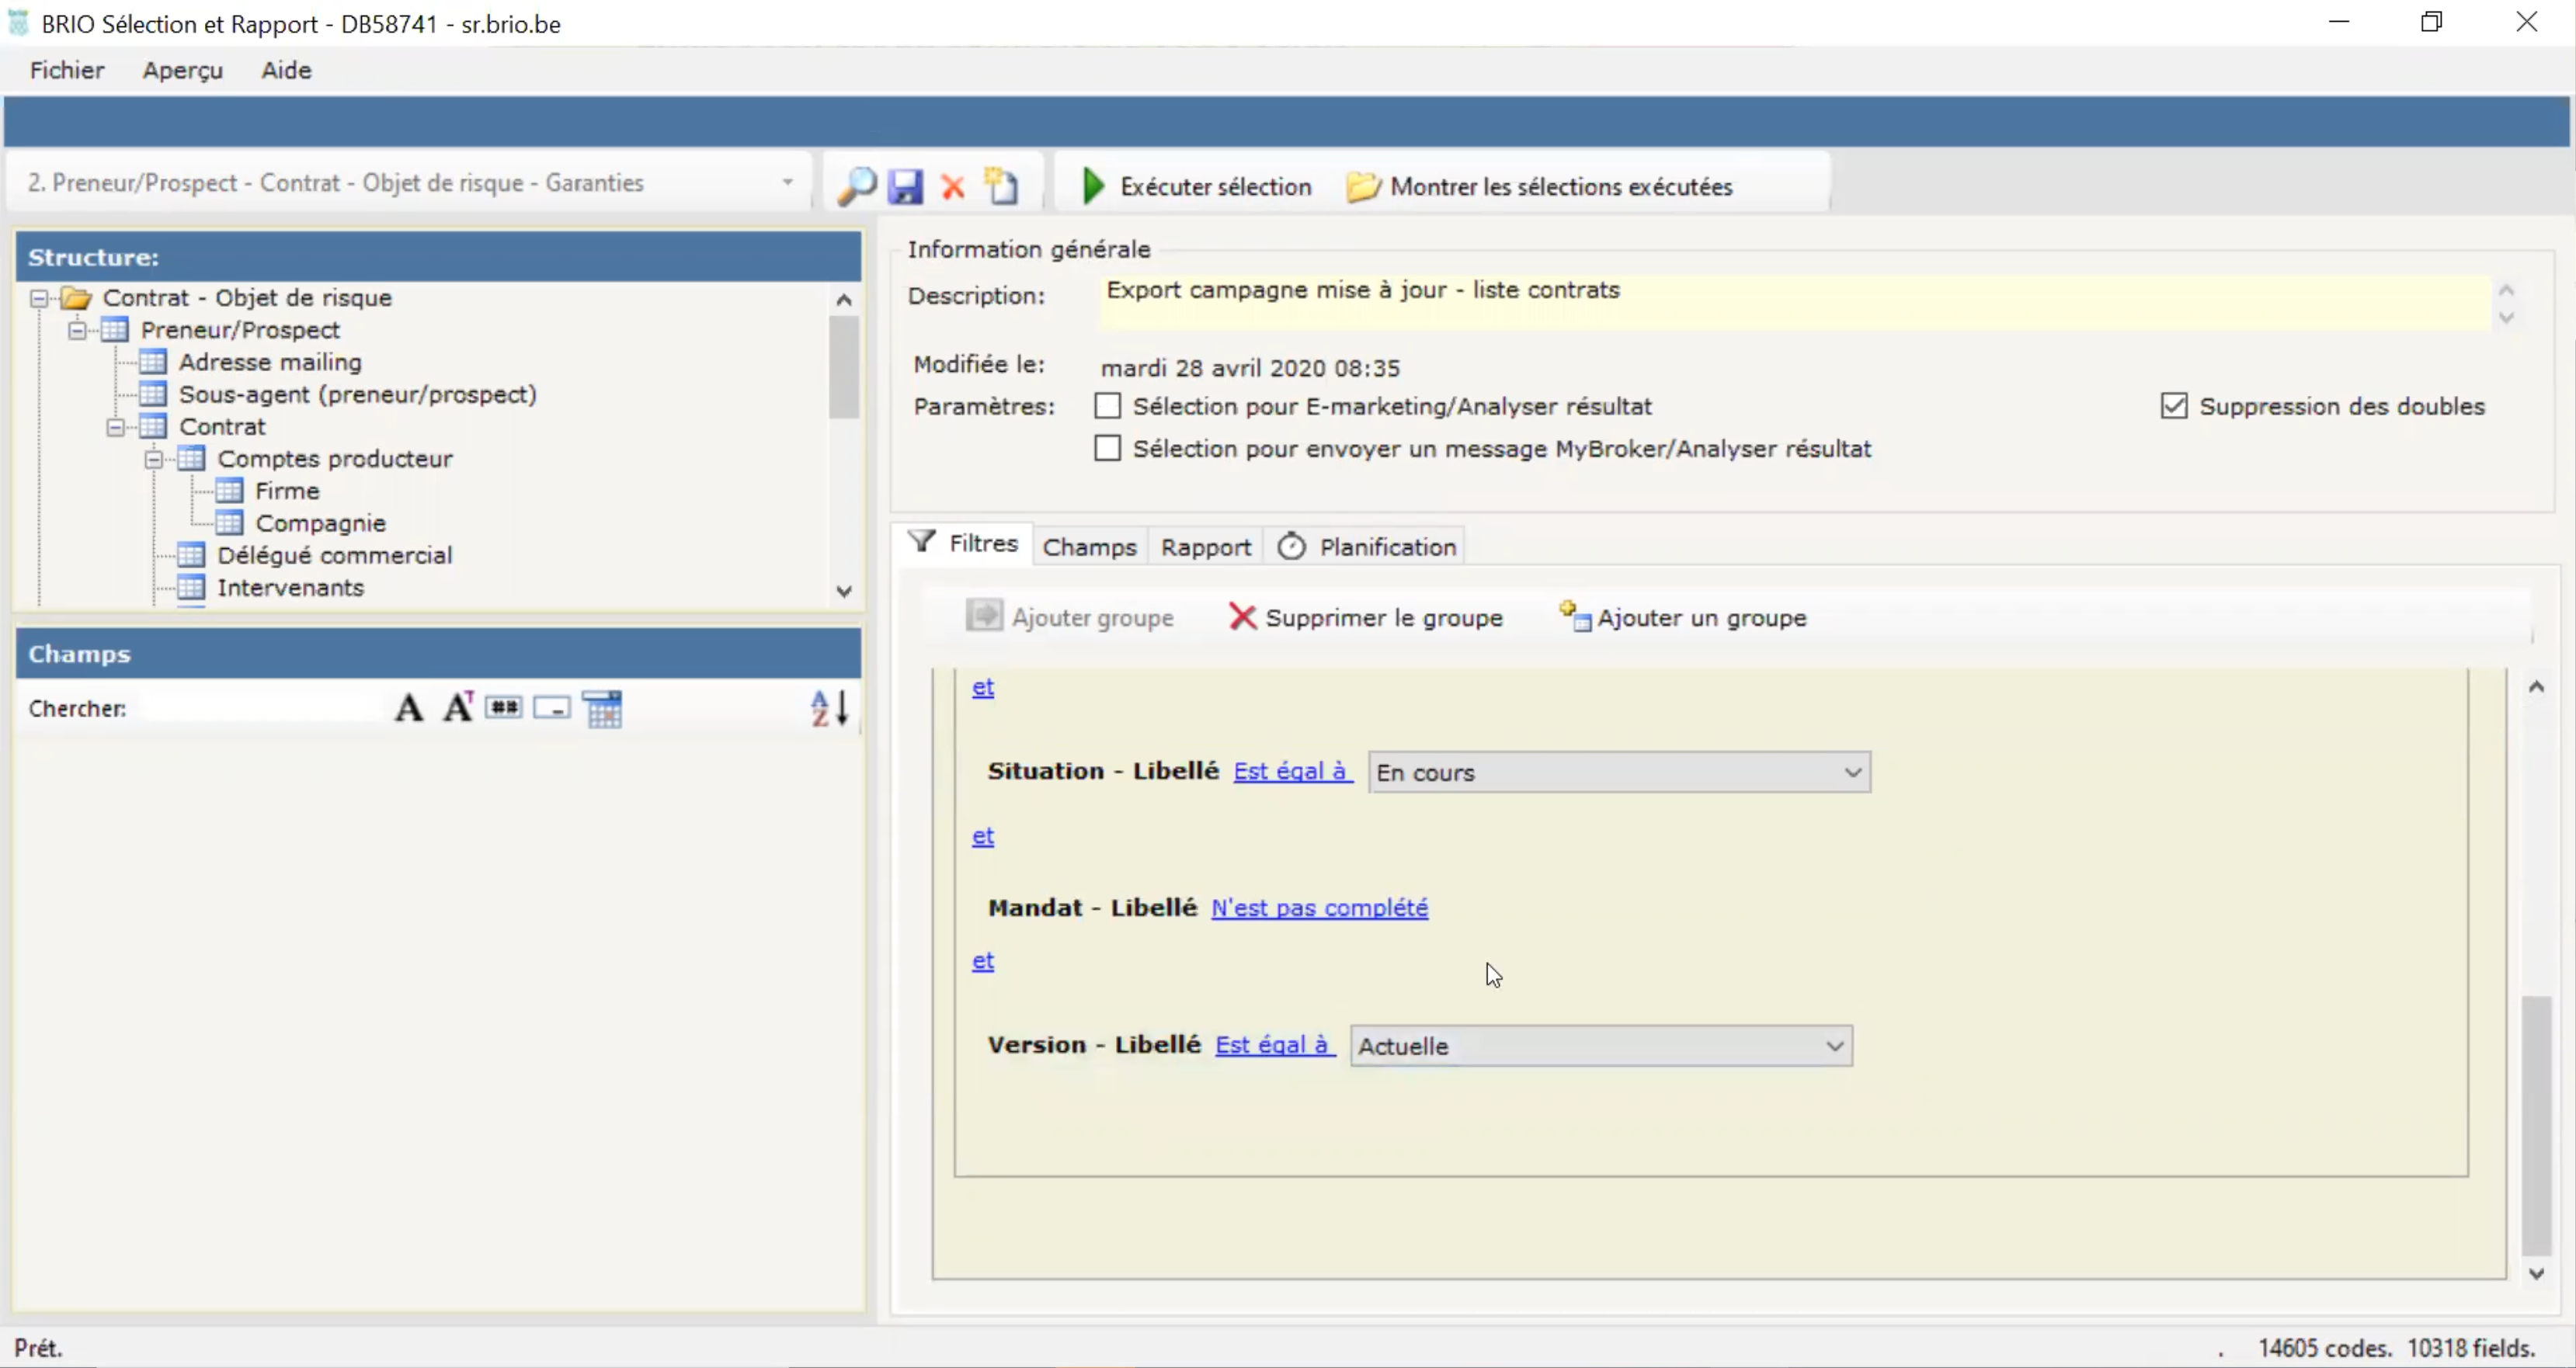Enable Suppression des doubles checkbox
Viewport: 2576px width, 1368px height.
point(2174,405)
